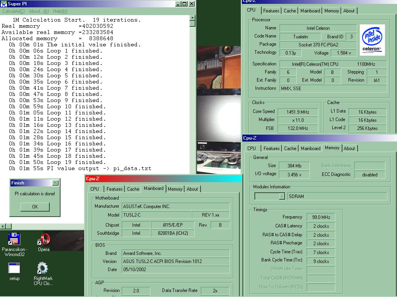Click the memory Size value 384 Mb
Viewport: 397px width, 297px height.
[x=294, y=166]
